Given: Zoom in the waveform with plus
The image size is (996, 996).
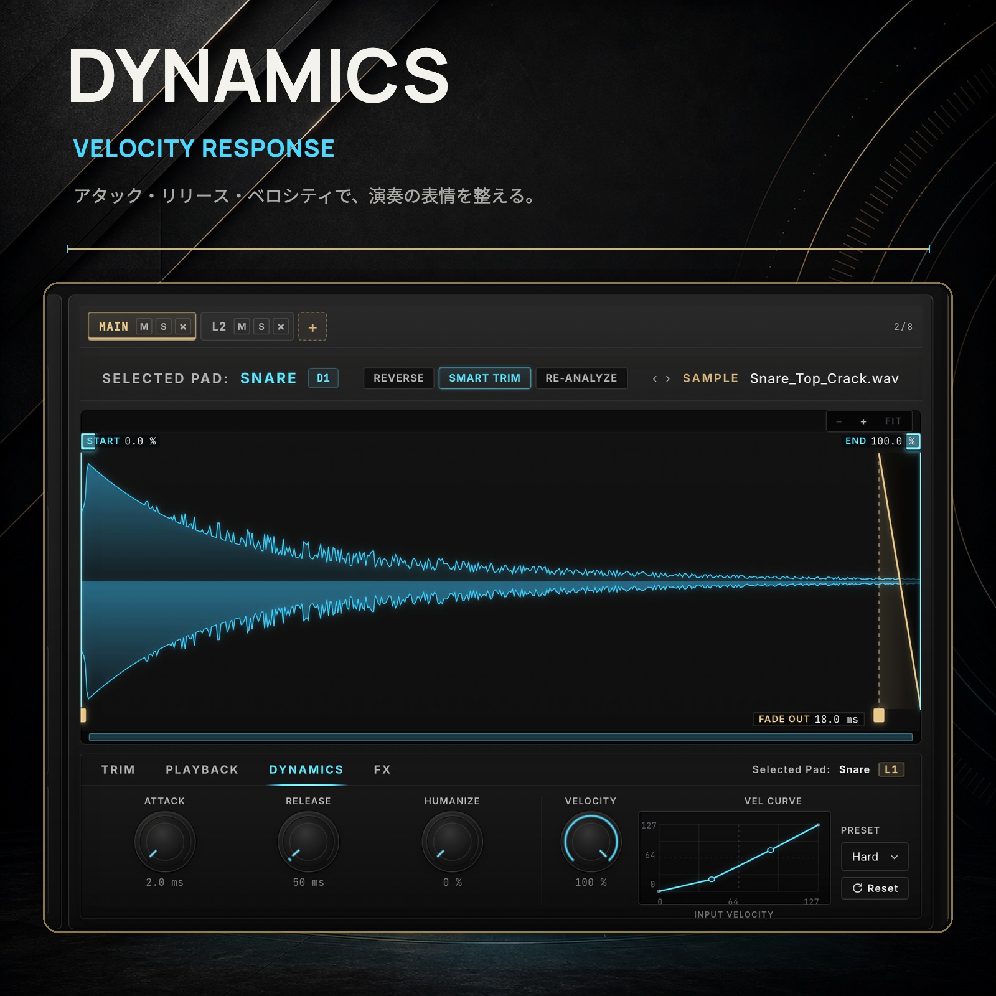Looking at the screenshot, I should coord(863,421).
